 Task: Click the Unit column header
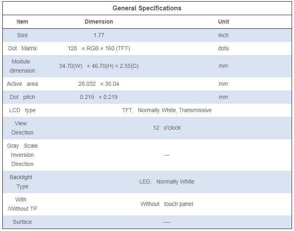(223, 22)
